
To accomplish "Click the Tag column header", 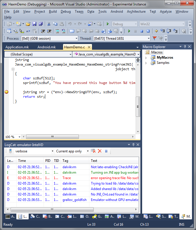I will (75, 161).
